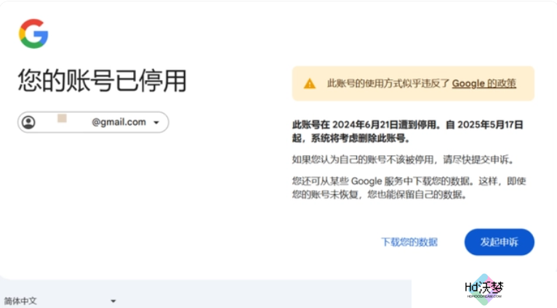Viewport: 557px width, 308px height.
Task: Click the paragraph about downloading from Google 服务
Action: 407,181
